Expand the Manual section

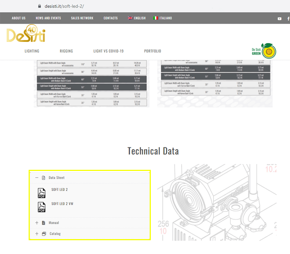[x=37, y=223]
